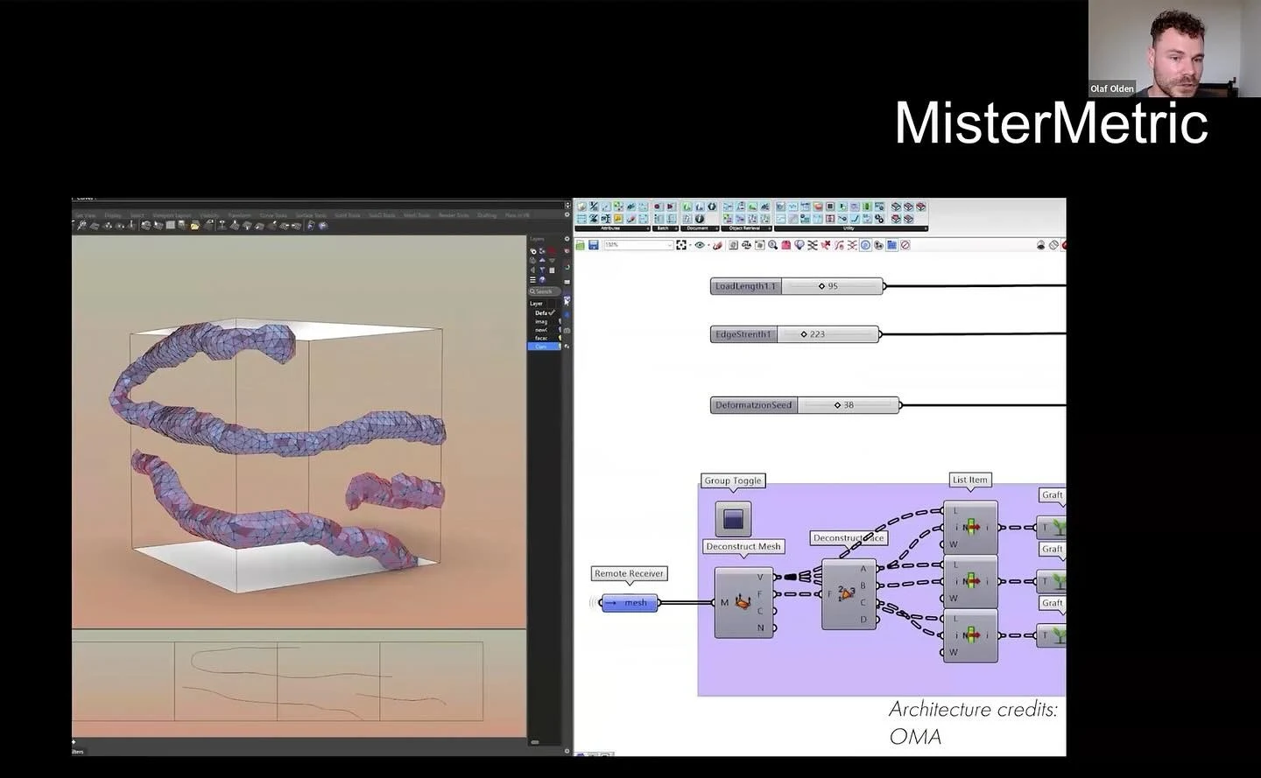
Task: Select the facac layer row
Action: tap(543, 338)
